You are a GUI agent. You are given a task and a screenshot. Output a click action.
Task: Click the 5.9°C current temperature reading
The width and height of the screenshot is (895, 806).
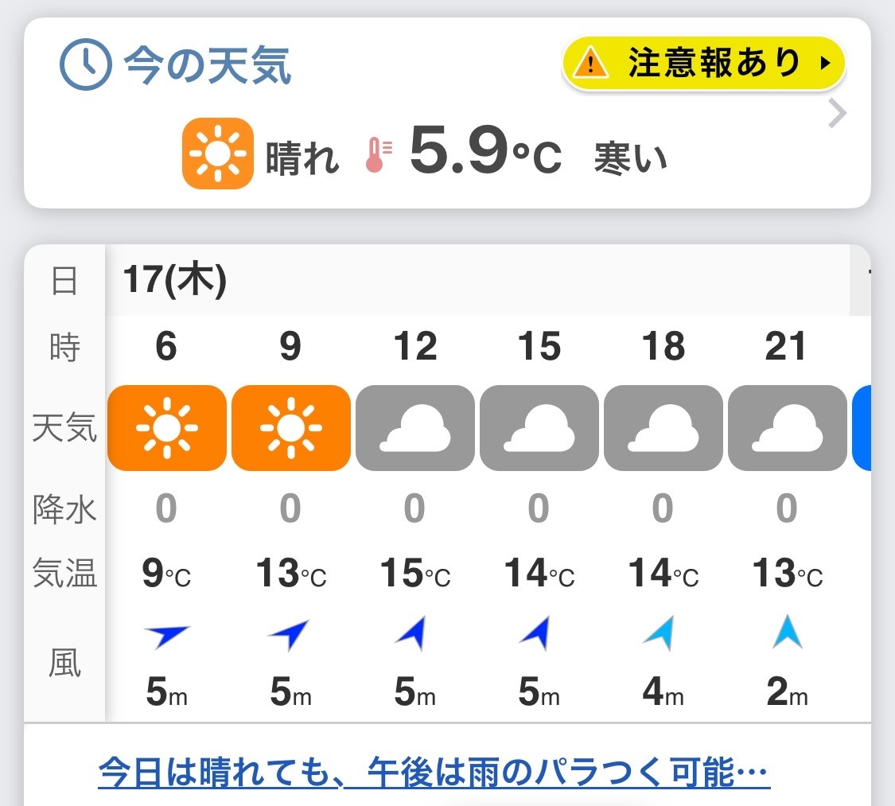coord(486,151)
